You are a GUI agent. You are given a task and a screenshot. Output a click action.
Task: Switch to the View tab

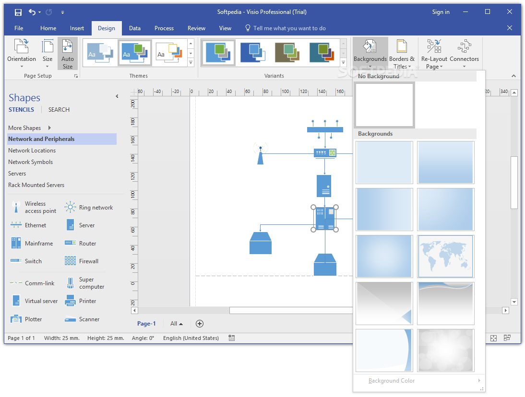click(226, 28)
